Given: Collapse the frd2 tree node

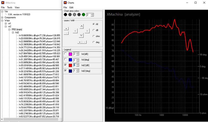Looking at the screenshot, I should [x=13, y=32].
